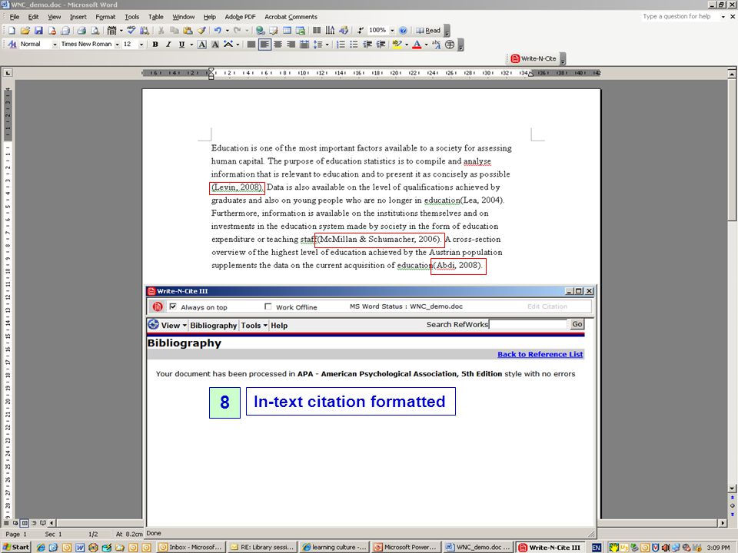The height and width of the screenshot is (553, 738).
Task: Click the Windows Start button
Action: [16, 548]
